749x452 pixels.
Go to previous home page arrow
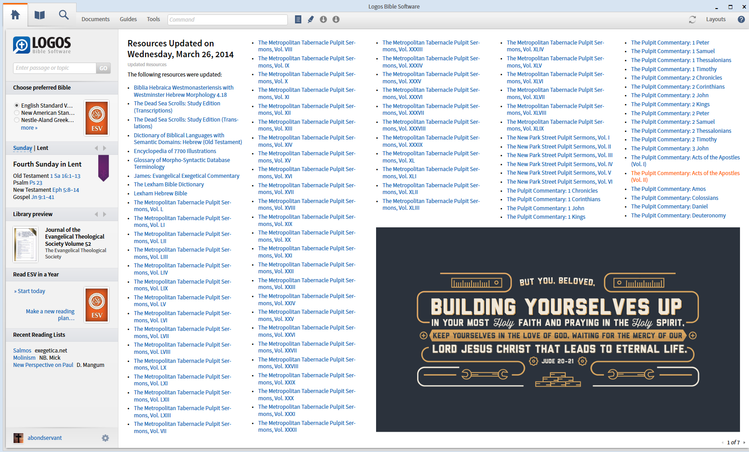(722, 443)
